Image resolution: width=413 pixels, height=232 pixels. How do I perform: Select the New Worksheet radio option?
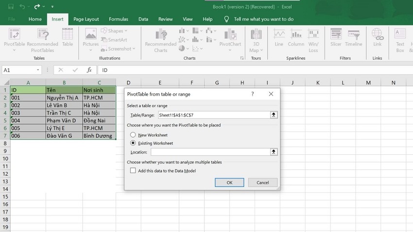pyautogui.click(x=133, y=135)
